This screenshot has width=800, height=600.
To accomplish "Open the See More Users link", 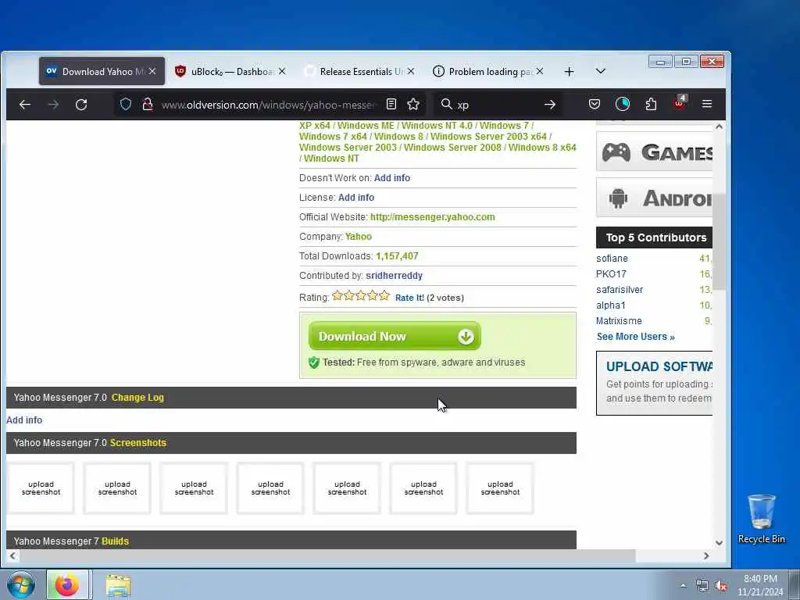I will click(x=635, y=337).
